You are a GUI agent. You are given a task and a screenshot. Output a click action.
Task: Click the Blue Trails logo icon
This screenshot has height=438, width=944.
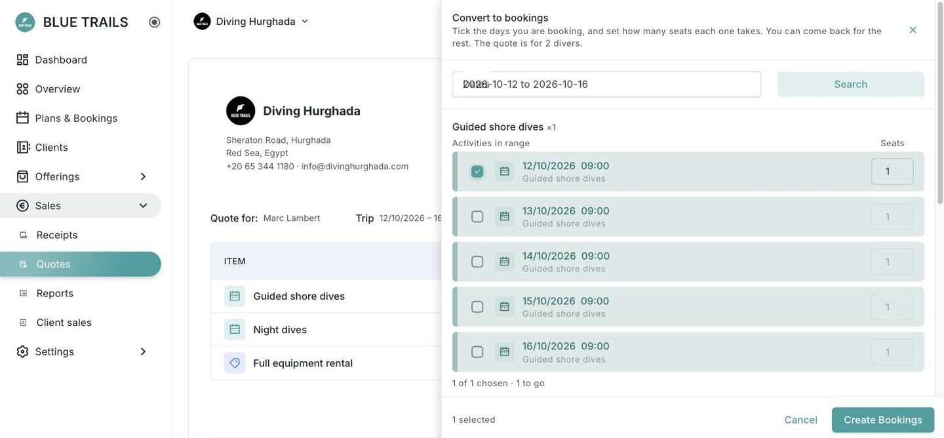pos(25,22)
